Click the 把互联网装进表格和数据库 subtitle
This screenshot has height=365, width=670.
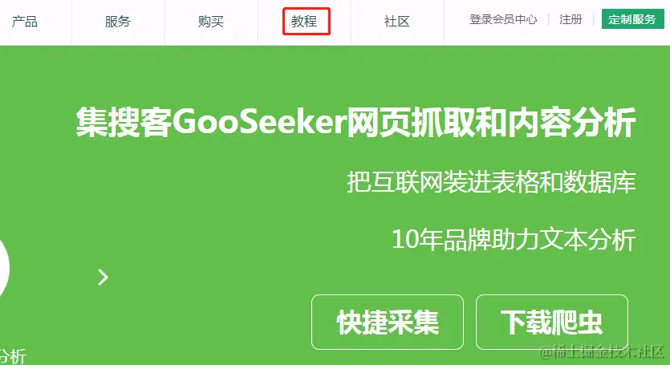coord(491,182)
